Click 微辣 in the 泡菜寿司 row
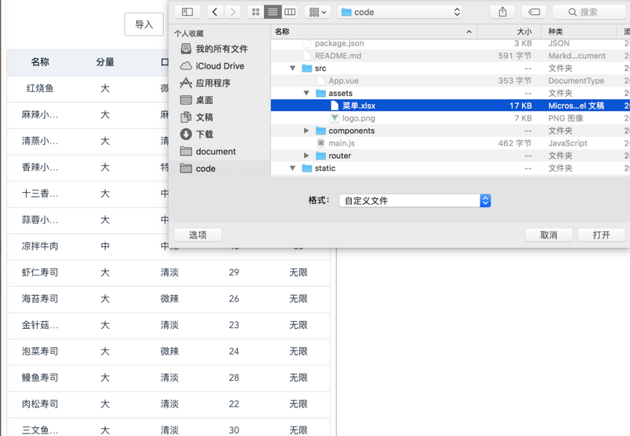630x436 pixels. (169, 351)
